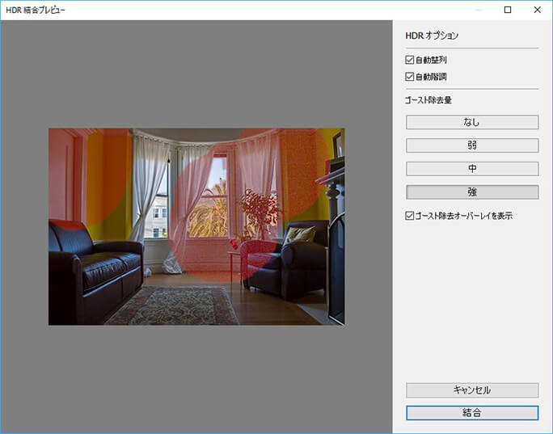Click the ゴースト除去量 label

pyautogui.click(x=428, y=100)
